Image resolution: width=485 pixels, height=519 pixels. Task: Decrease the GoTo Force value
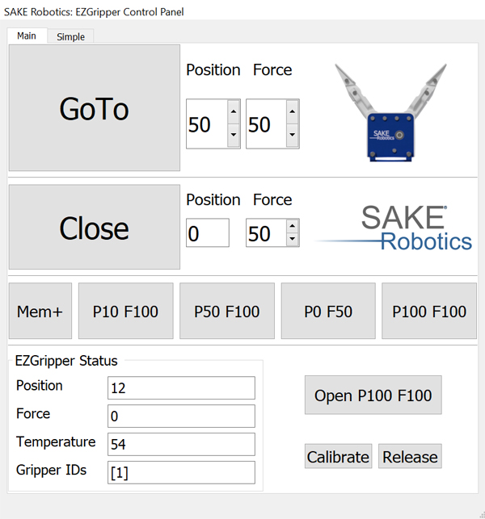pos(293,136)
